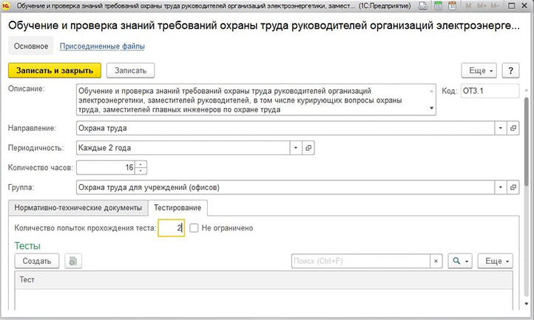Maximize the window via title bar button
The image size is (534, 320).
(511, 6)
